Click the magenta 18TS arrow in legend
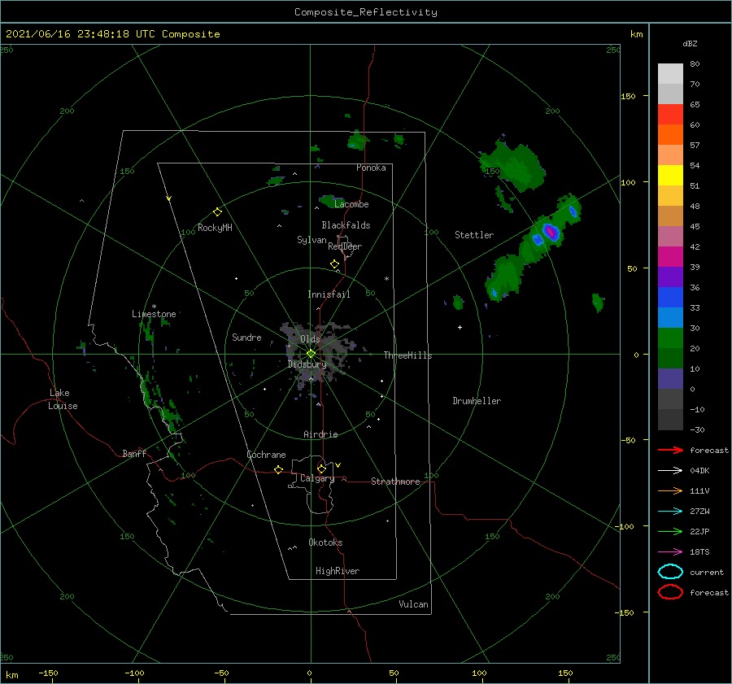The width and height of the screenshot is (732, 684). coord(670,552)
